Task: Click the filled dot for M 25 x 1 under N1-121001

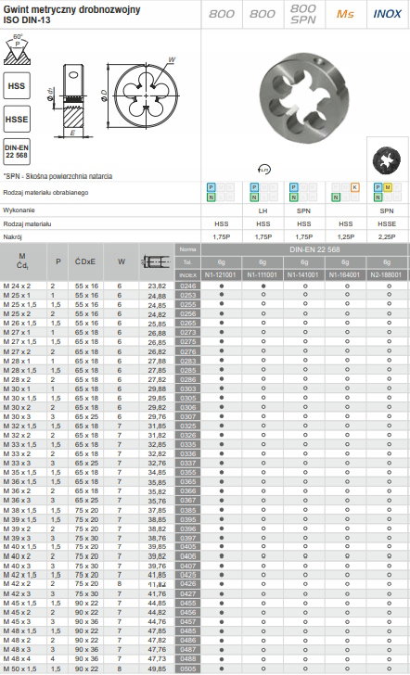Action: coord(222,295)
